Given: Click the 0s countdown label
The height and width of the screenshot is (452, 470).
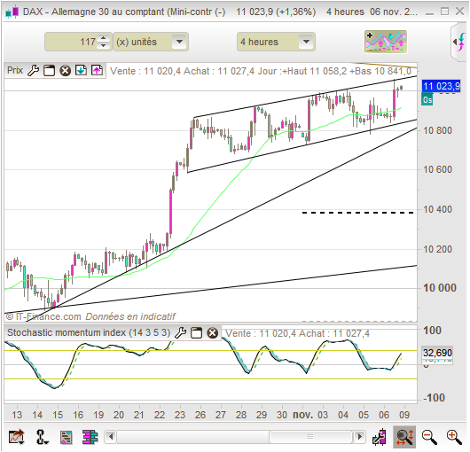Looking at the screenshot, I should tap(427, 100).
